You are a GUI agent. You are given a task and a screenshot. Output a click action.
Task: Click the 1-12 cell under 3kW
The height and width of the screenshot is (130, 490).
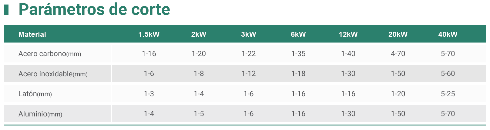coord(249,74)
